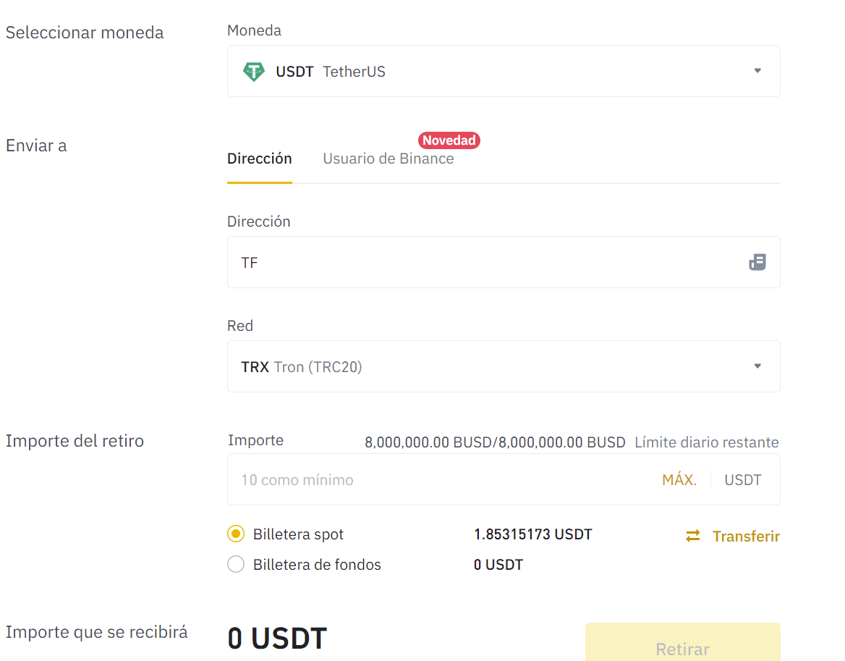Click into the Dirección address input field

pyautogui.click(x=485, y=262)
